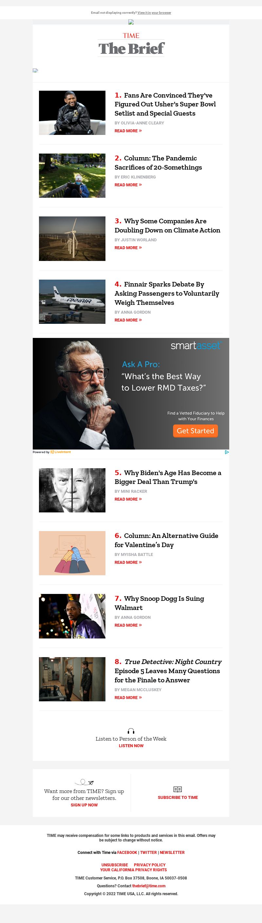The height and width of the screenshot is (923, 262).
Task: Click UNSUBSCRIBE in the footer
Action: pos(115,865)
